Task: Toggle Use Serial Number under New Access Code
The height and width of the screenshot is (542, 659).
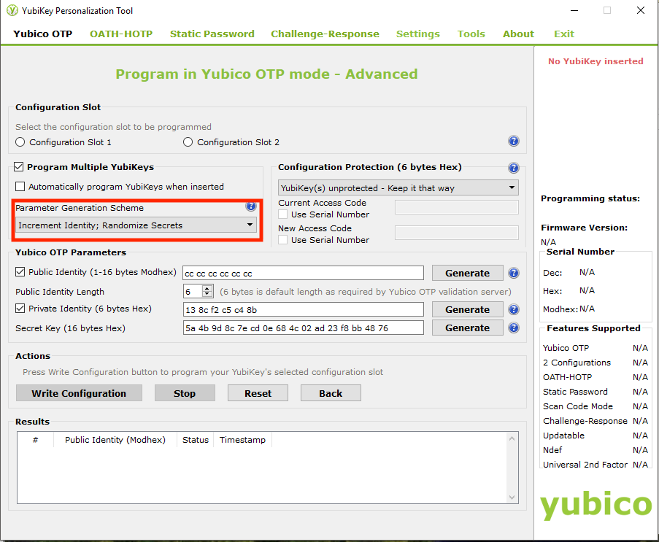Action: pyautogui.click(x=283, y=240)
